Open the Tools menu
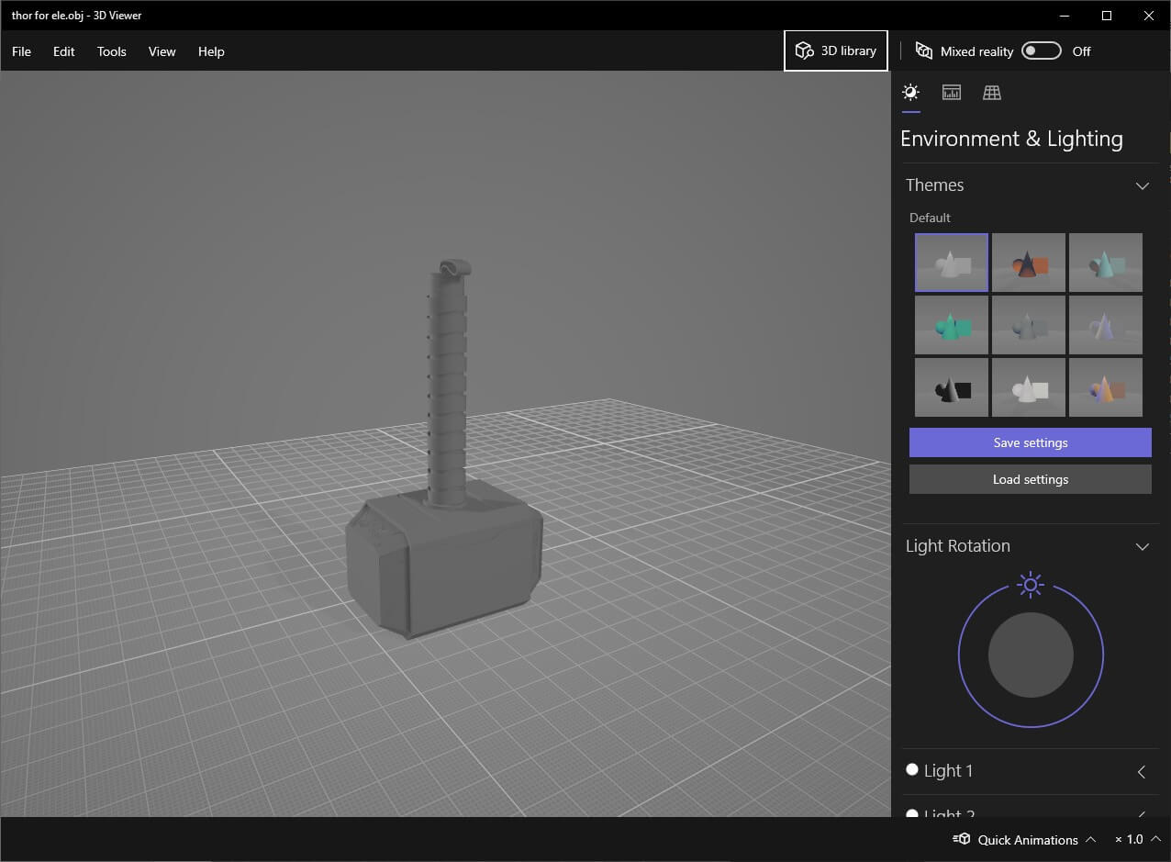The height and width of the screenshot is (862, 1171). tap(112, 51)
